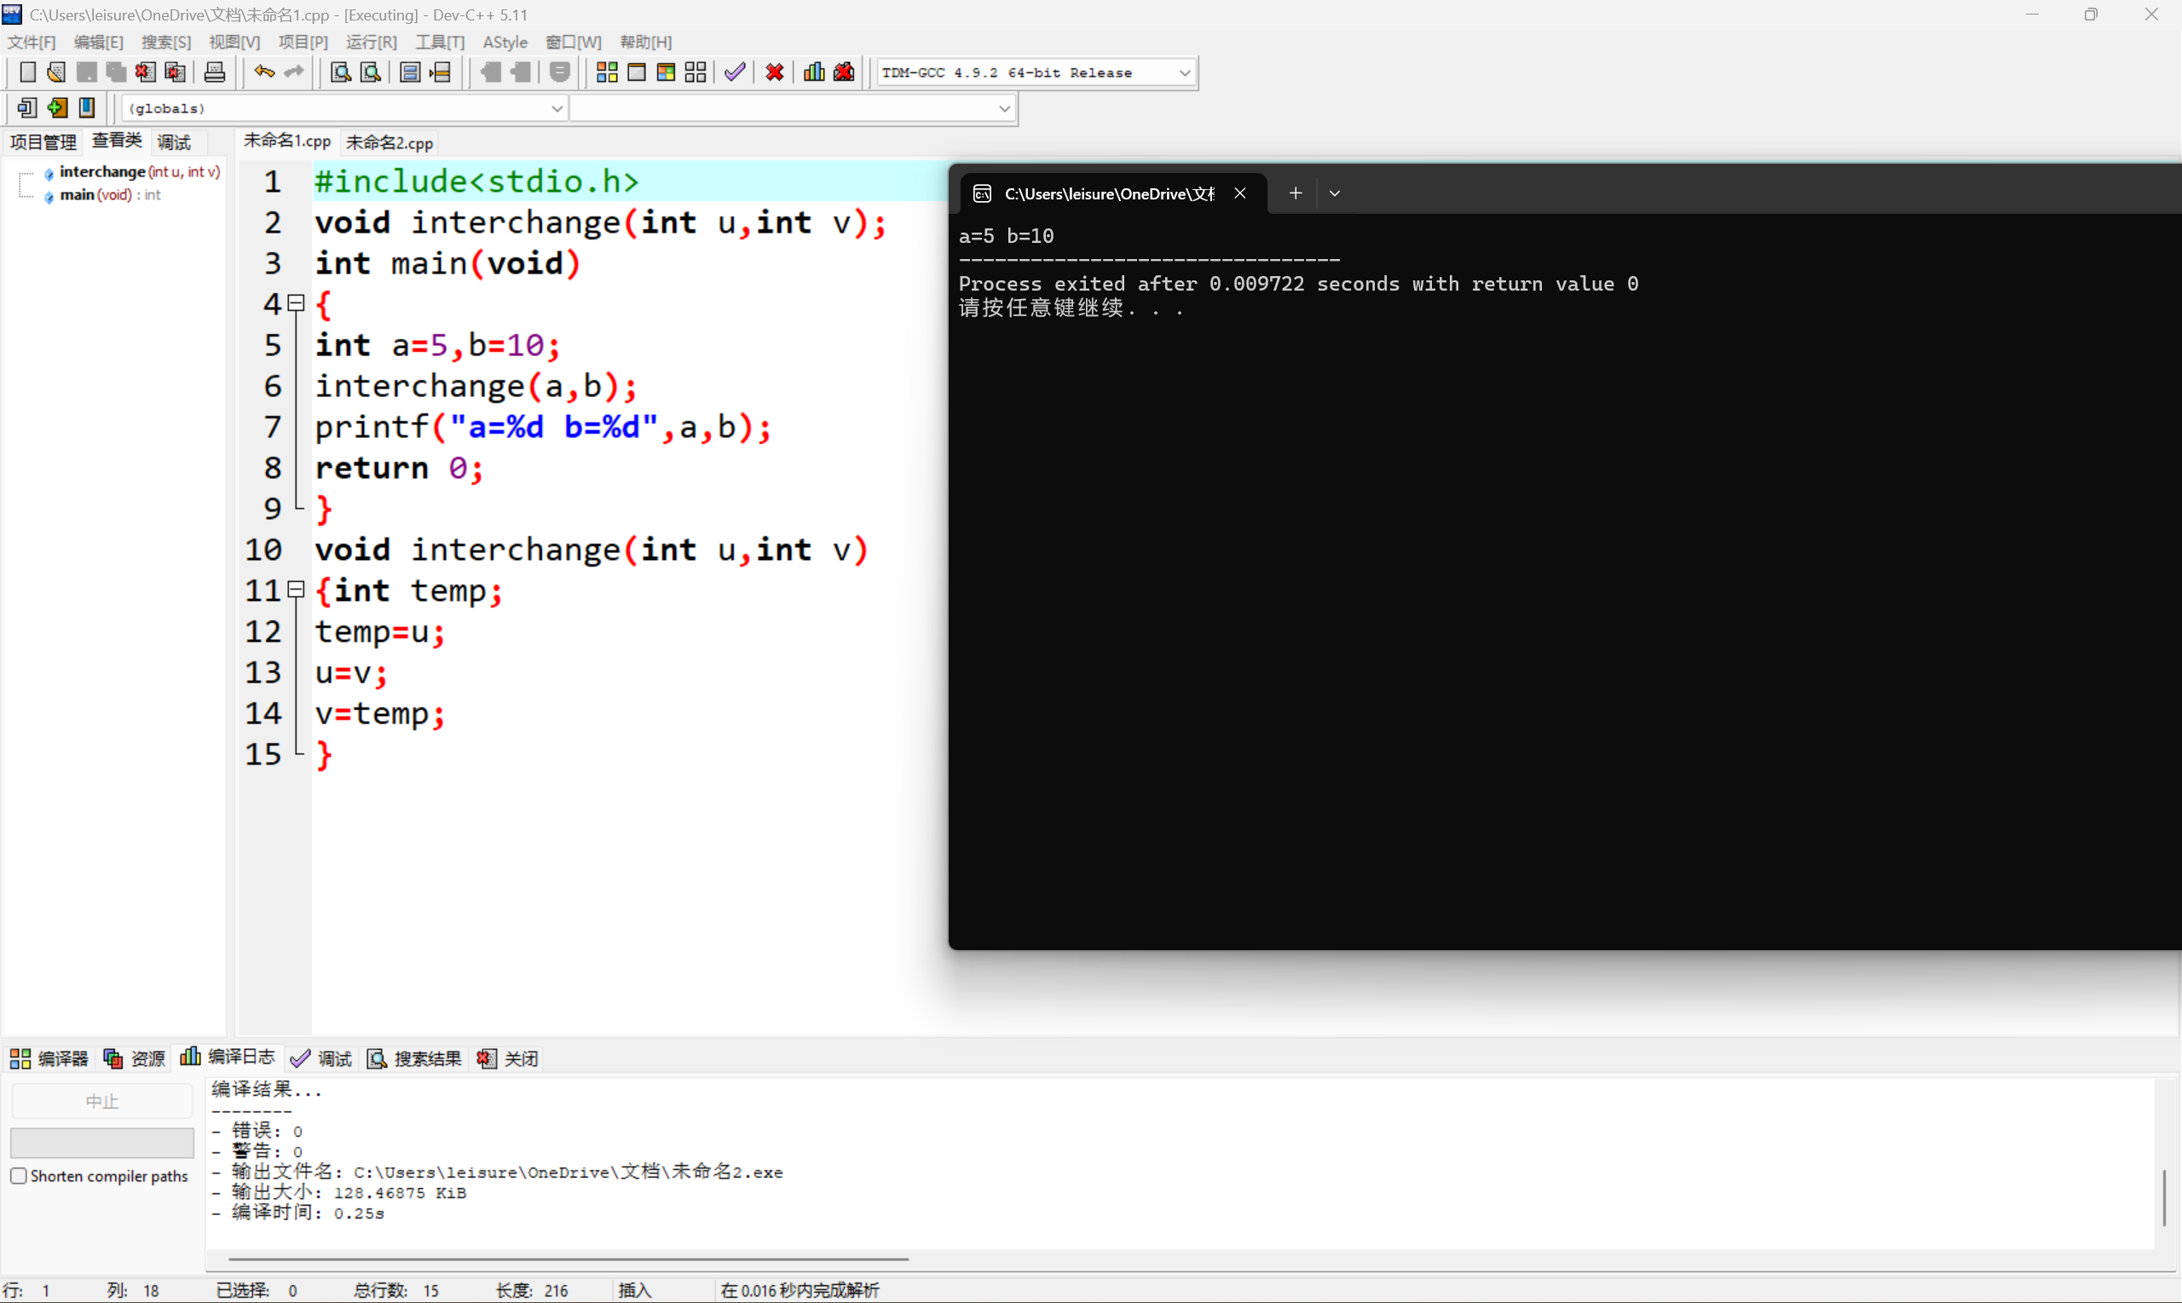The height and width of the screenshot is (1303, 2182).
Task: Collapse the code fold at line 4
Action: (x=296, y=303)
